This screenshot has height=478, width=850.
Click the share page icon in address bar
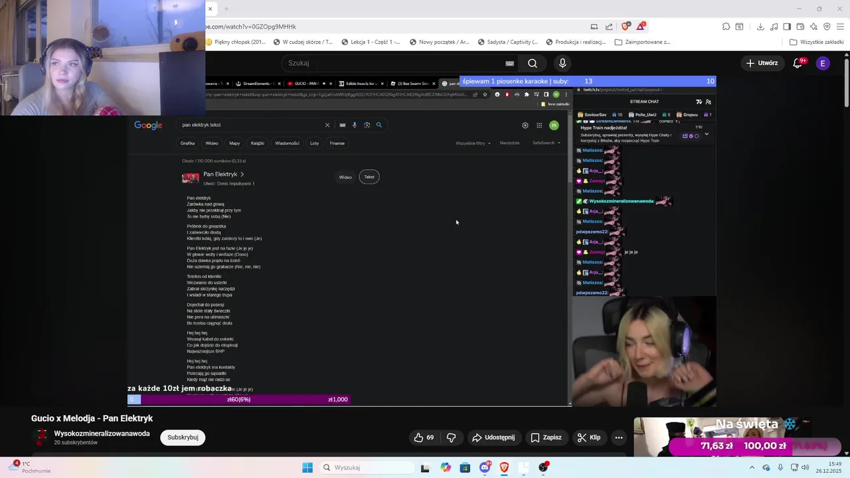click(609, 27)
